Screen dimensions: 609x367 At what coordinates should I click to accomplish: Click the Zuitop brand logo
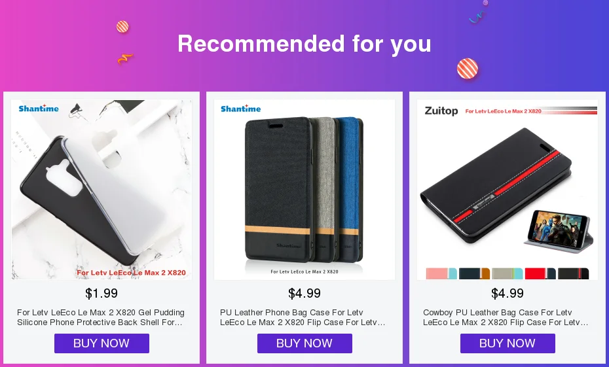point(441,111)
